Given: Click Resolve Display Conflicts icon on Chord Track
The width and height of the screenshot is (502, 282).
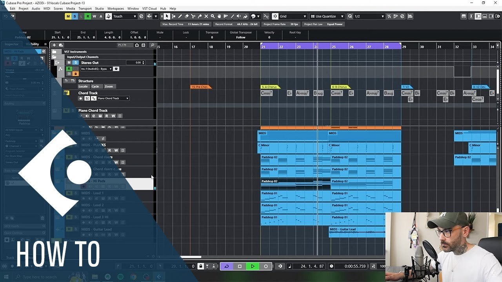Looking at the screenshot, I should 93,98.
